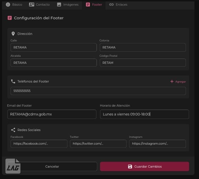Click the pink document icon beside Footer tab
199x179 pixels.
coord(88,5)
